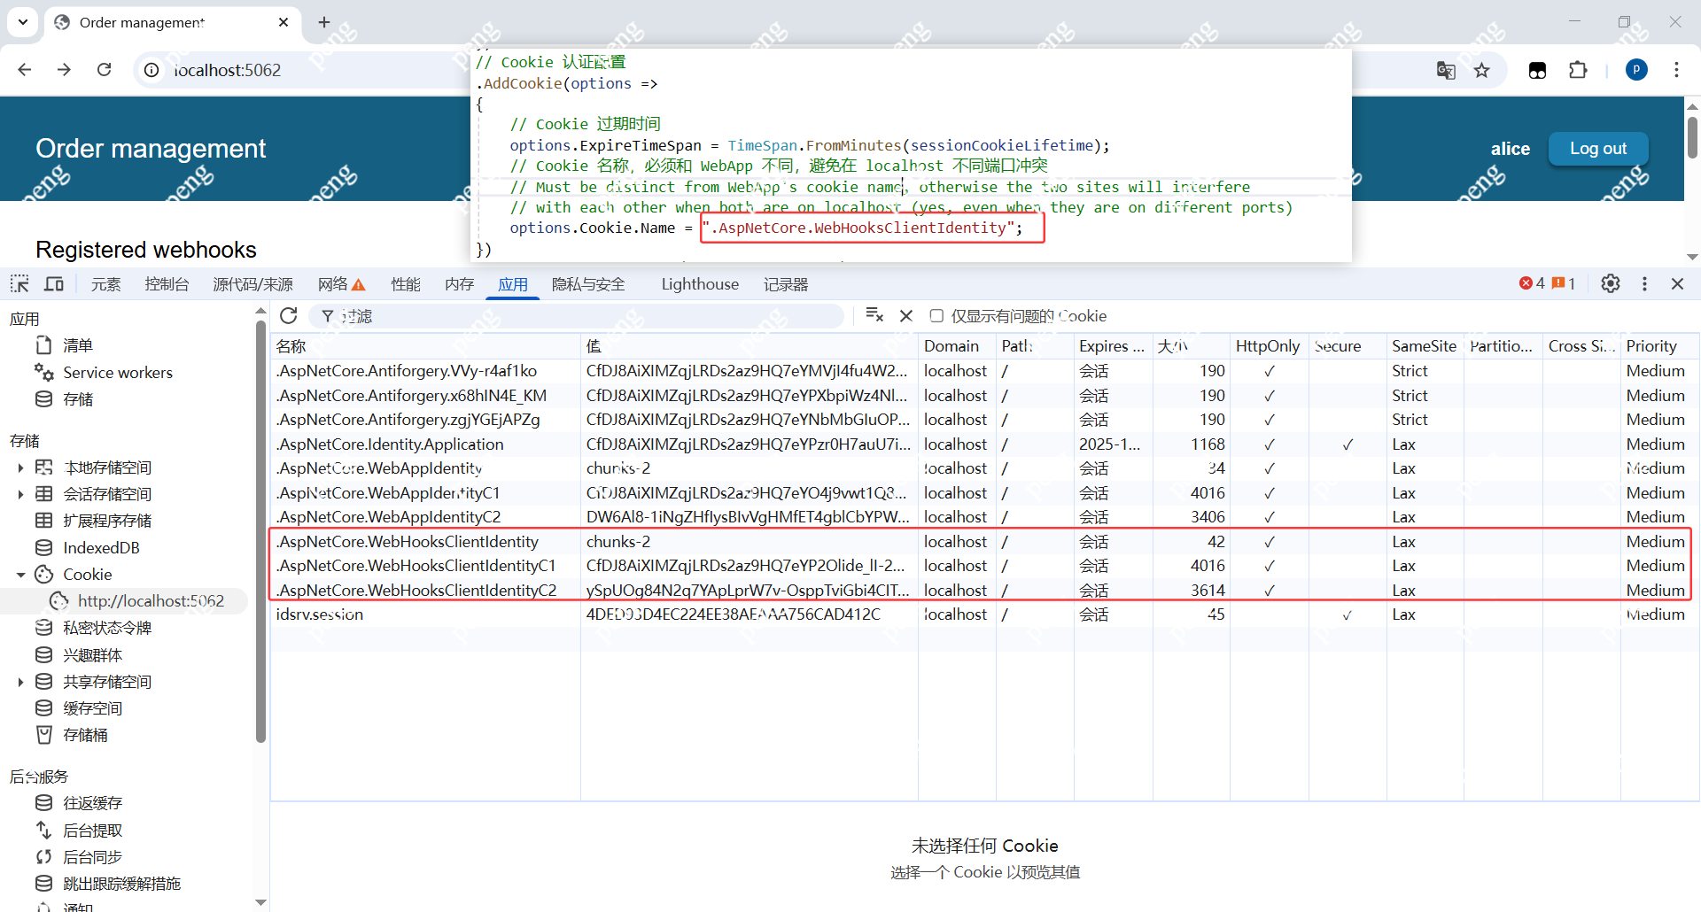Close the DevTools panel
Image resolution: width=1701 pixels, height=912 pixels.
click(x=1677, y=283)
